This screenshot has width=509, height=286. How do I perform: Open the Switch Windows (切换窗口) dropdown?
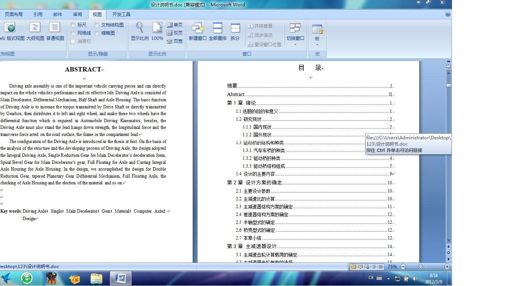[295, 34]
